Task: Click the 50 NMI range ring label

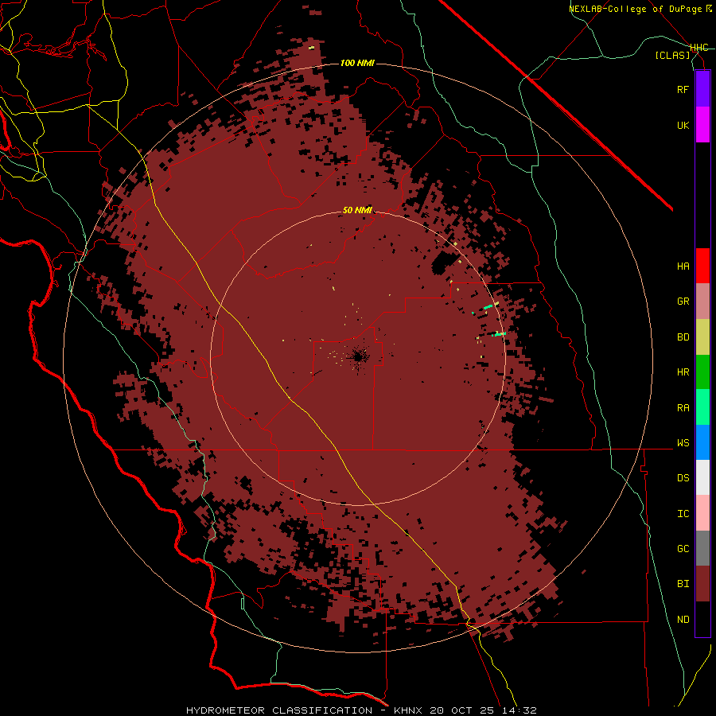Action: [357, 210]
